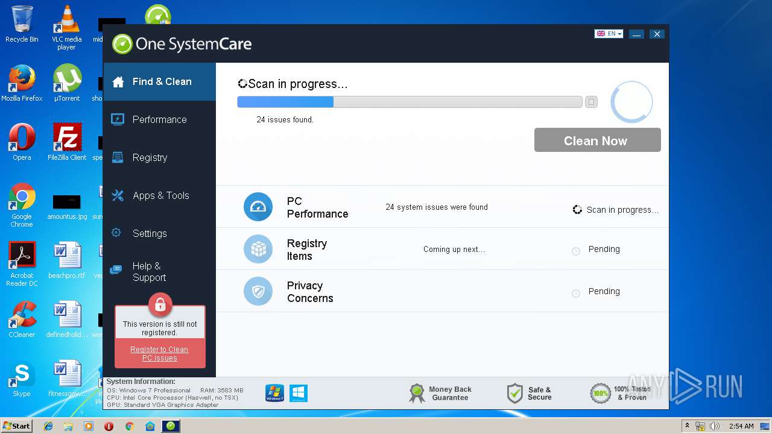This screenshot has width=772, height=434.
Task: Click the Windows 8 logo badge
Action: 299,393
